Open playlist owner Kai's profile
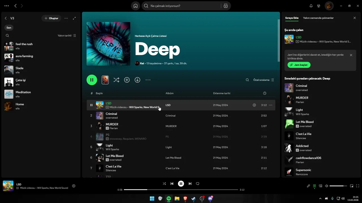This screenshot has width=362, height=203. click(x=142, y=63)
